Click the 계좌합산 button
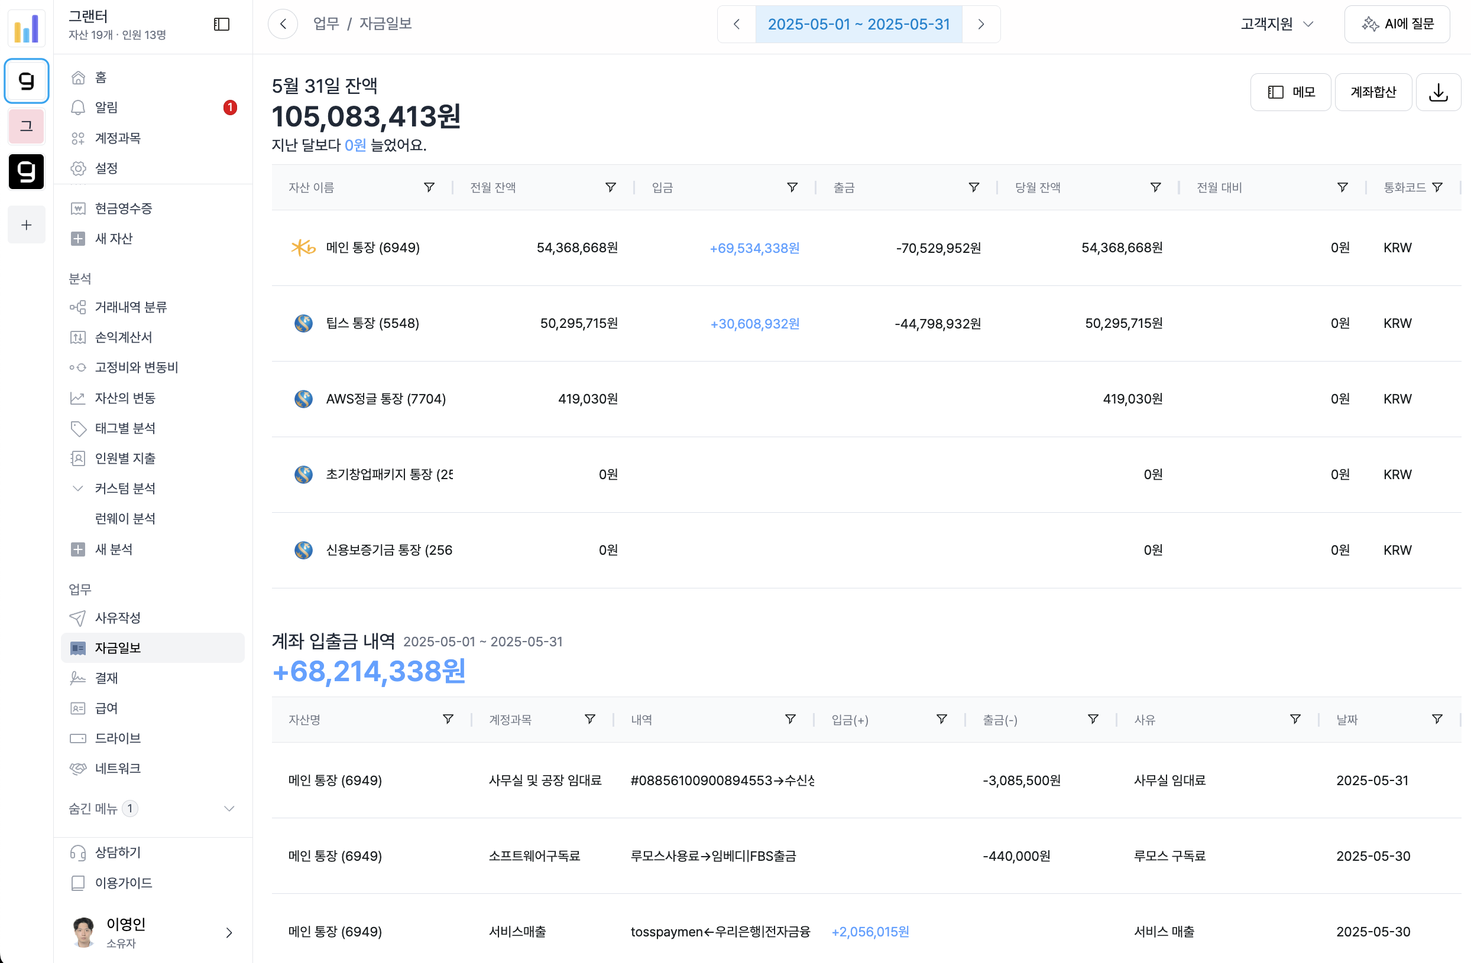 click(1373, 92)
